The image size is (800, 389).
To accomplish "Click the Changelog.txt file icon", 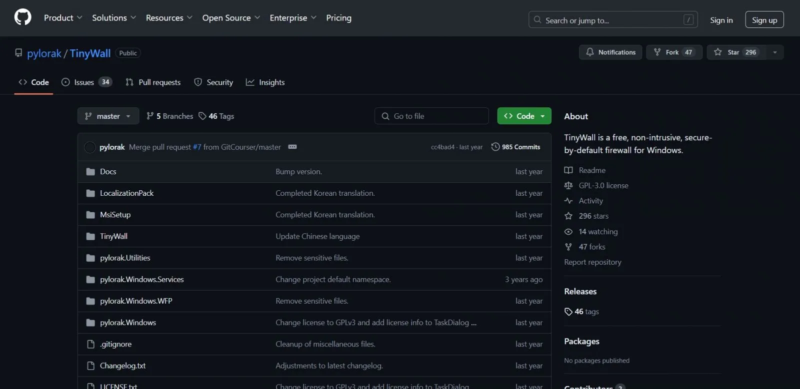I will point(90,366).
